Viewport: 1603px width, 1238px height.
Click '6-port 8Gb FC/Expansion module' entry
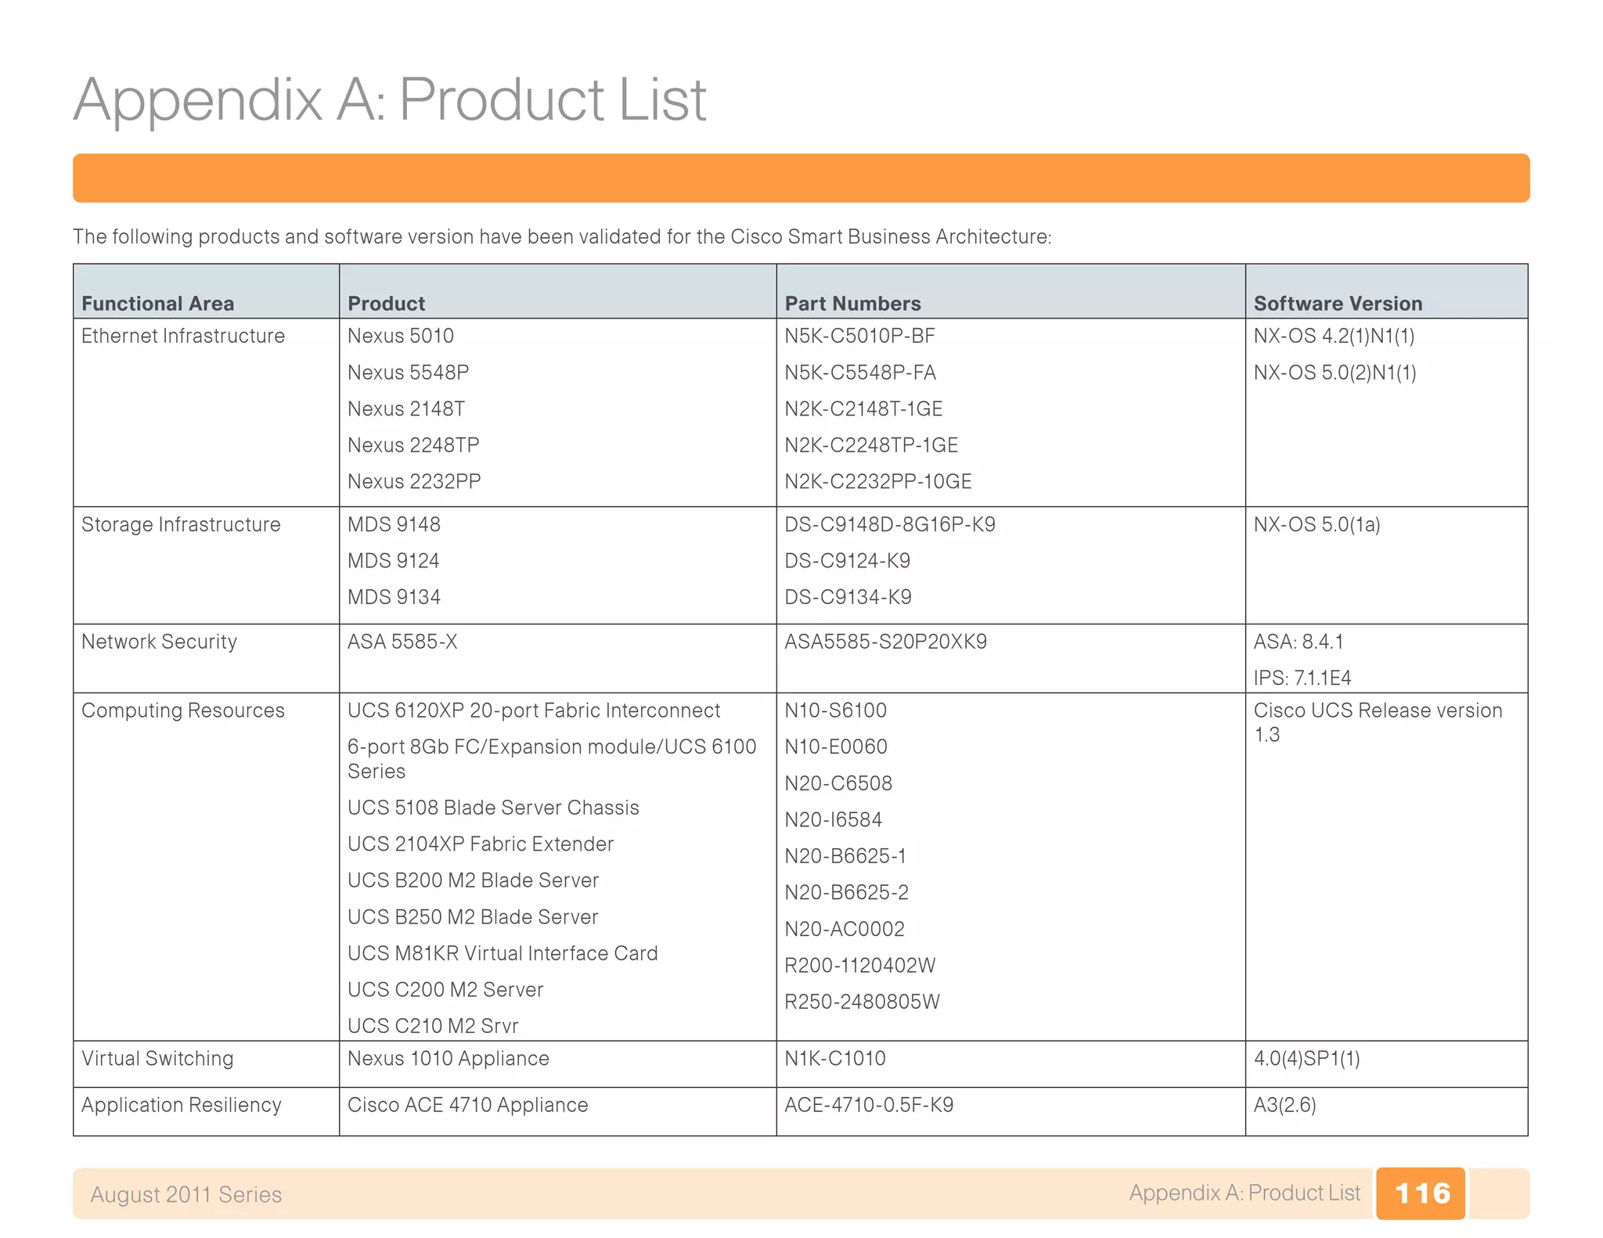click(552, 759)
